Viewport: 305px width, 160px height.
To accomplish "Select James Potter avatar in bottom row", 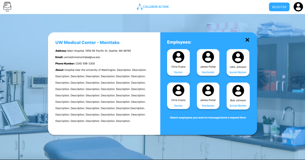I will [x=208, y=90].
